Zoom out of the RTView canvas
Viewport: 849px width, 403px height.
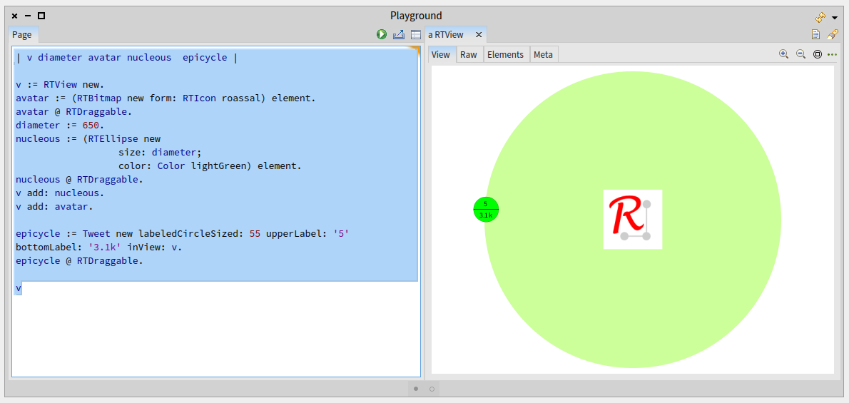pyautogui.click(x=800, y=54)
